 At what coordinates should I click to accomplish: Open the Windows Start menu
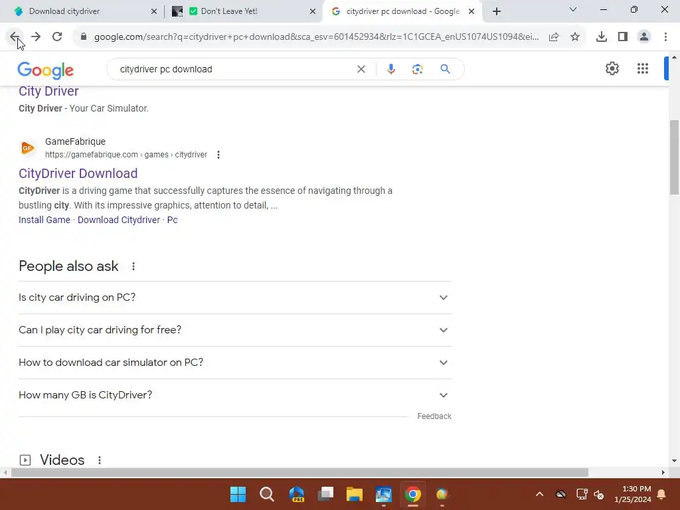tap(238, 494)
